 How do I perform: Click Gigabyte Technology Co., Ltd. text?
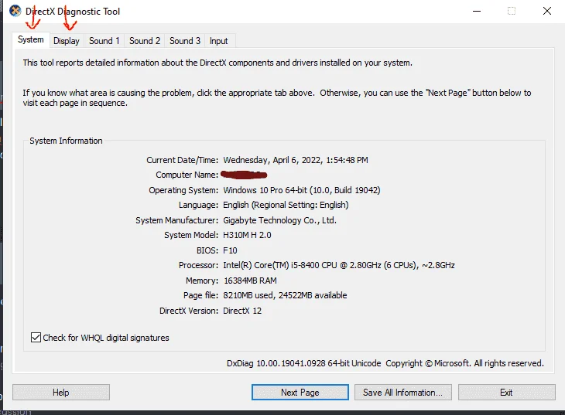pos(279,220)
